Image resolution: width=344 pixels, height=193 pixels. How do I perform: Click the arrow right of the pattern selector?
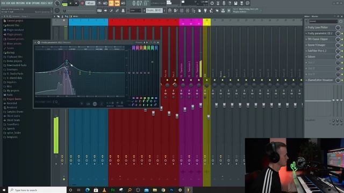164,11
